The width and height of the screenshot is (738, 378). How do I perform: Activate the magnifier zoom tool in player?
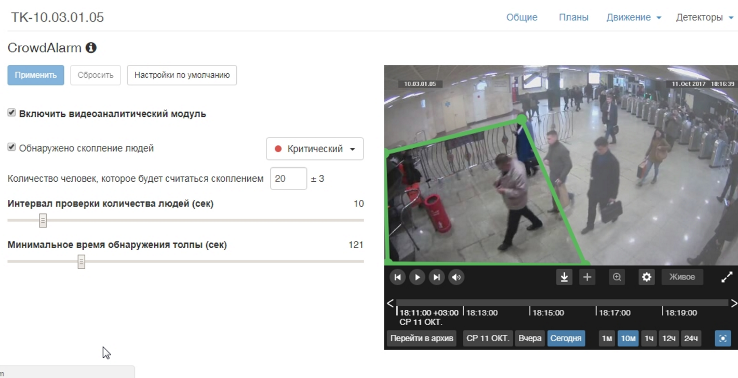click(x=616, y=277)
